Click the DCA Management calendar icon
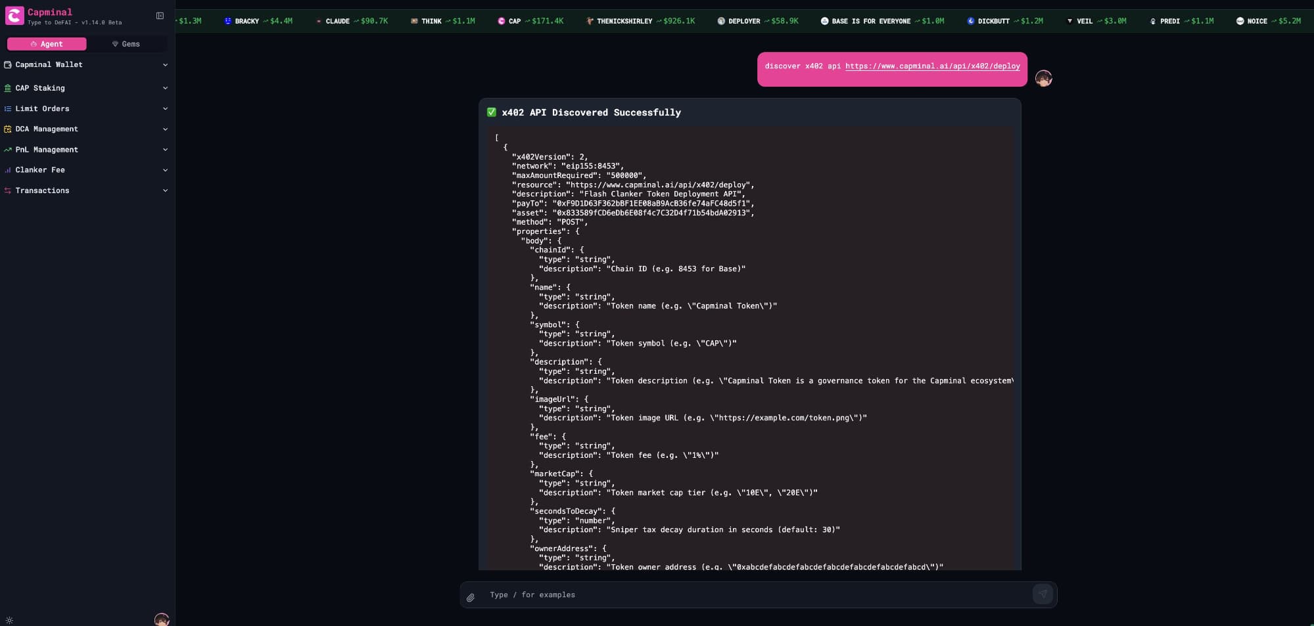This screenshot has width=1314, height=626. pyautogui.click(x=8, y=129)
